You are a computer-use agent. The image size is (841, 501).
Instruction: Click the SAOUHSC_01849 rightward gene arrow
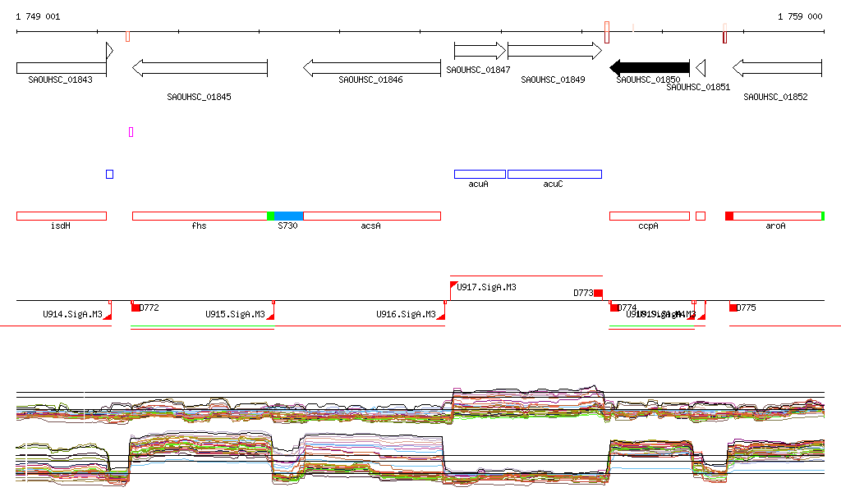554,51
